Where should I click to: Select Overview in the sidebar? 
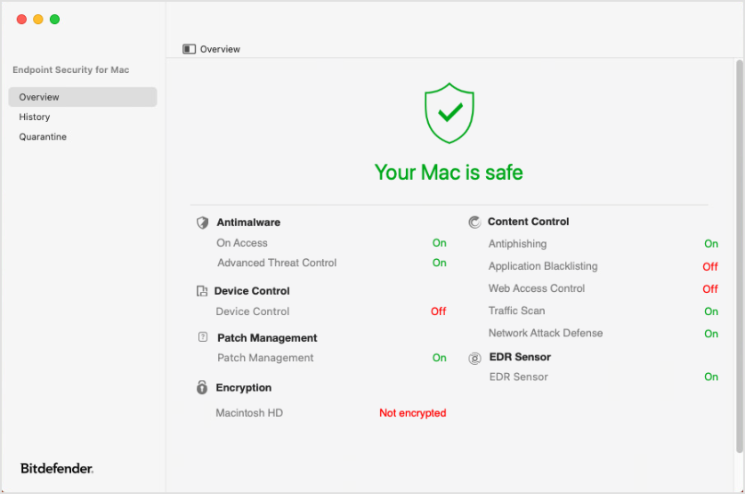tap(83, 97)
